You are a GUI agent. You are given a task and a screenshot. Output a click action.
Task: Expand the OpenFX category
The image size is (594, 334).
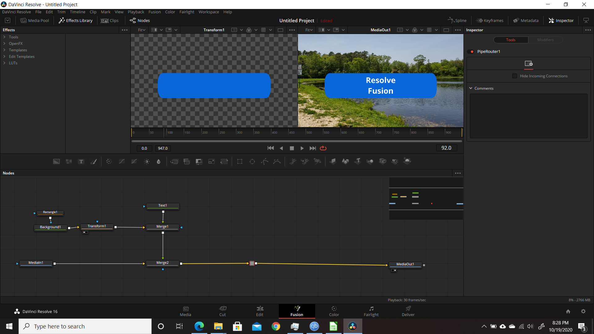pos(4,44)
